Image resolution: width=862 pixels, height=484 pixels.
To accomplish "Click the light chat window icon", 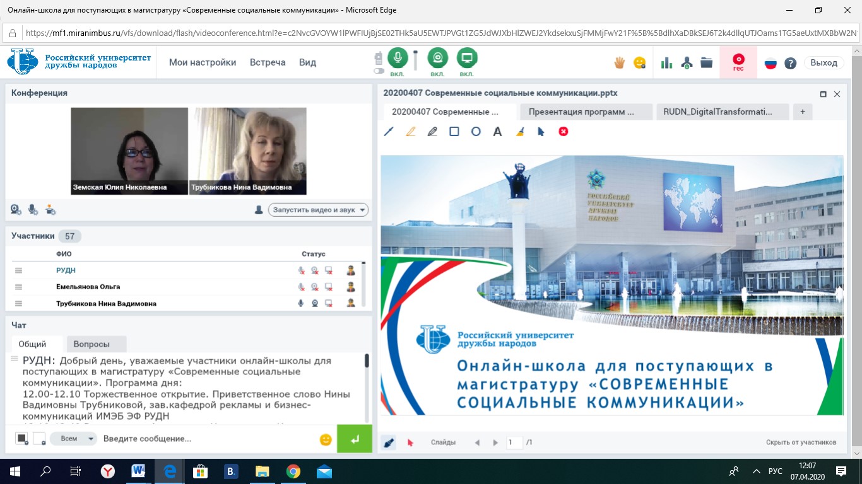I will click(x=39, y=439).
